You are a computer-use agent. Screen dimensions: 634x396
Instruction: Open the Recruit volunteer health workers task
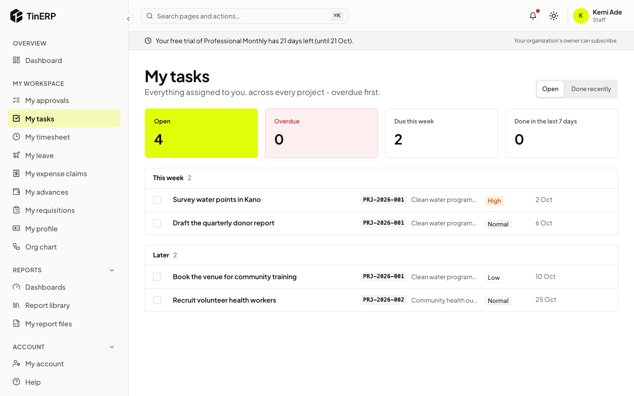224,300
